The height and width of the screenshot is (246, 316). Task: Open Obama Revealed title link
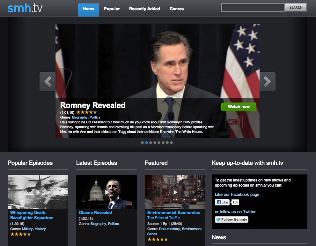pos(95,212)
